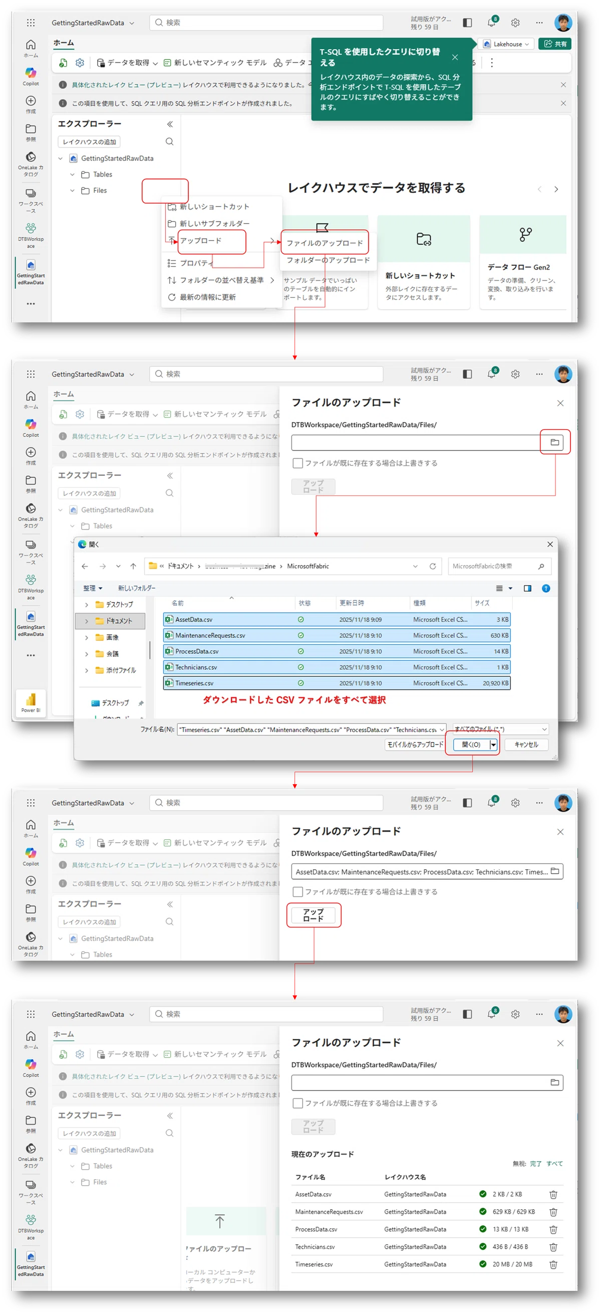
Task: Click 新しいフォルダー in file dialog
Action: click(137, 588)
